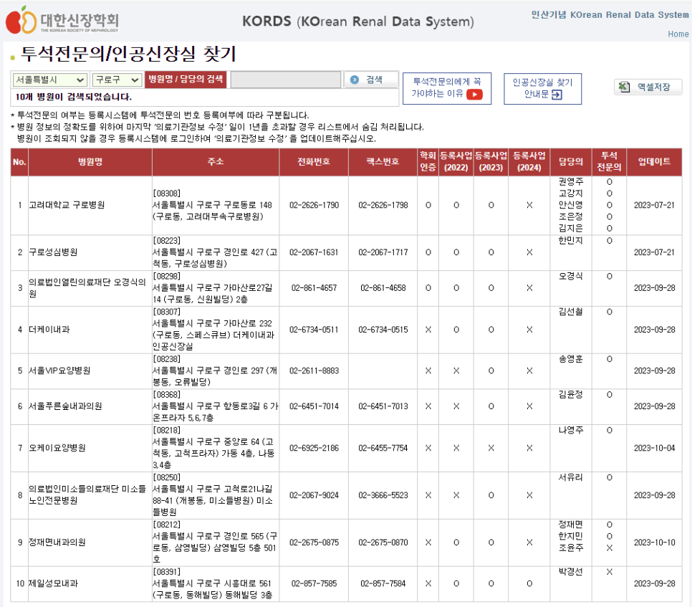Select hospital name 서울푸른숲내과의원
Screen dimensions: 692x607
pyautogui.click(x=65, y=406)
